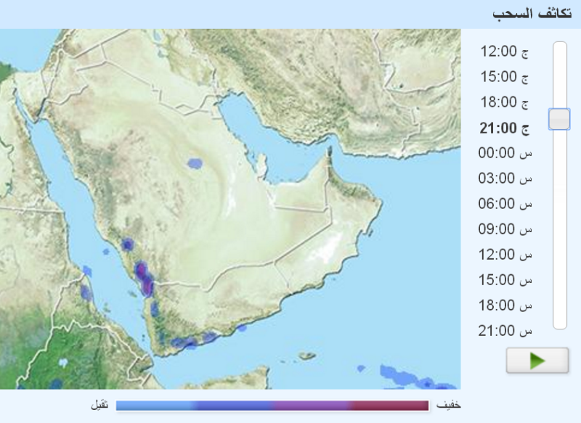Select the 03:00 س time entry
Image resolution: width=581 pixels, height=423 pixels.
505,178
